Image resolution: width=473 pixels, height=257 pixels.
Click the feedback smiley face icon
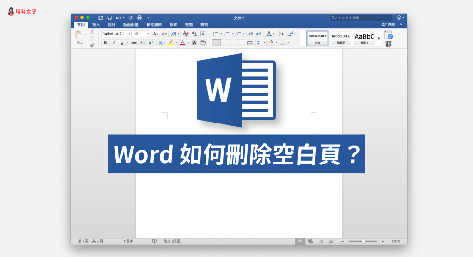[x=399, y=18]
